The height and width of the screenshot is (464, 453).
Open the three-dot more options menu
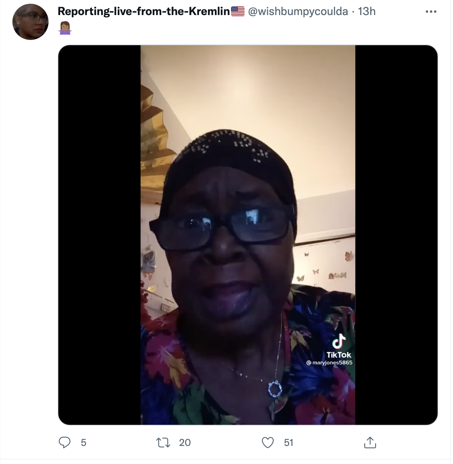tap(431, 12)
